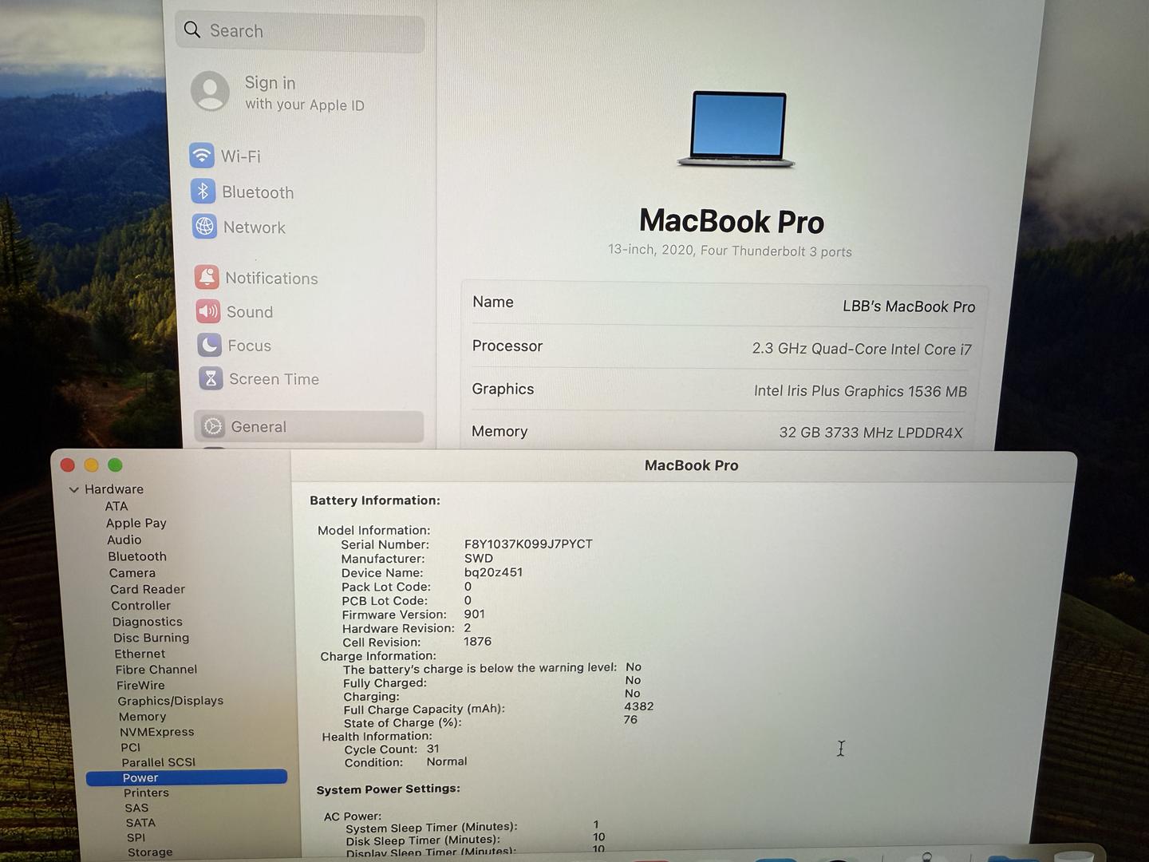Click the battery serial number F8Y1037K099J7PYCT
The height and width of the screenshot is (862, 1149).
[x=528, y=544]
